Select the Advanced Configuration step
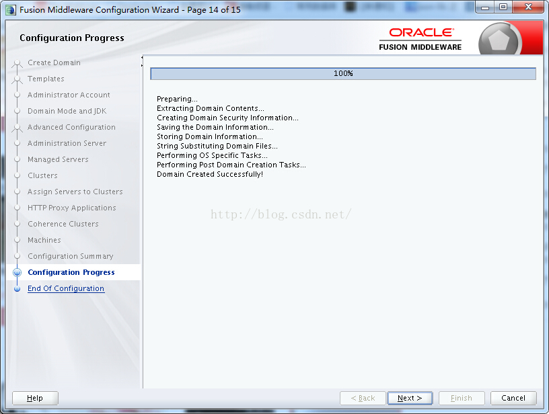The width and height of the screenshot is (549, 414). (71, 127)
